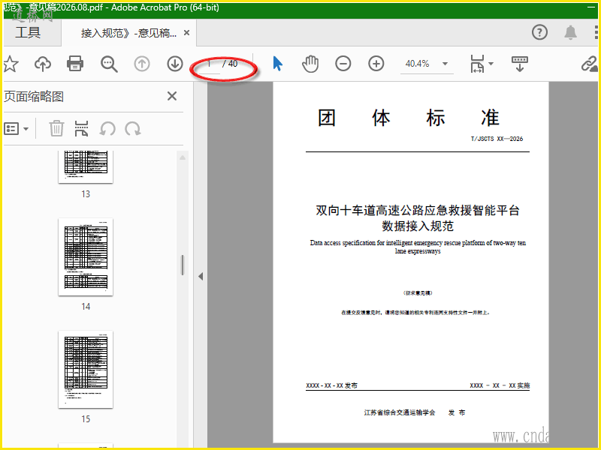This screenshot has height=450, width=601.
Task: Click the '(征求意见稿)' draft label
Action: [x=418, y=293]
